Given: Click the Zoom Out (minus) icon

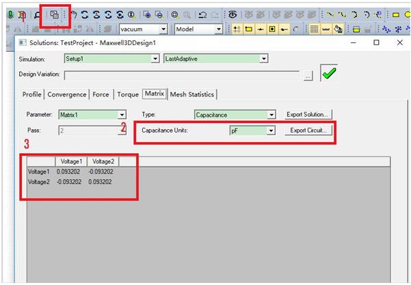Looking at the screenshot, I should (159, 14).
